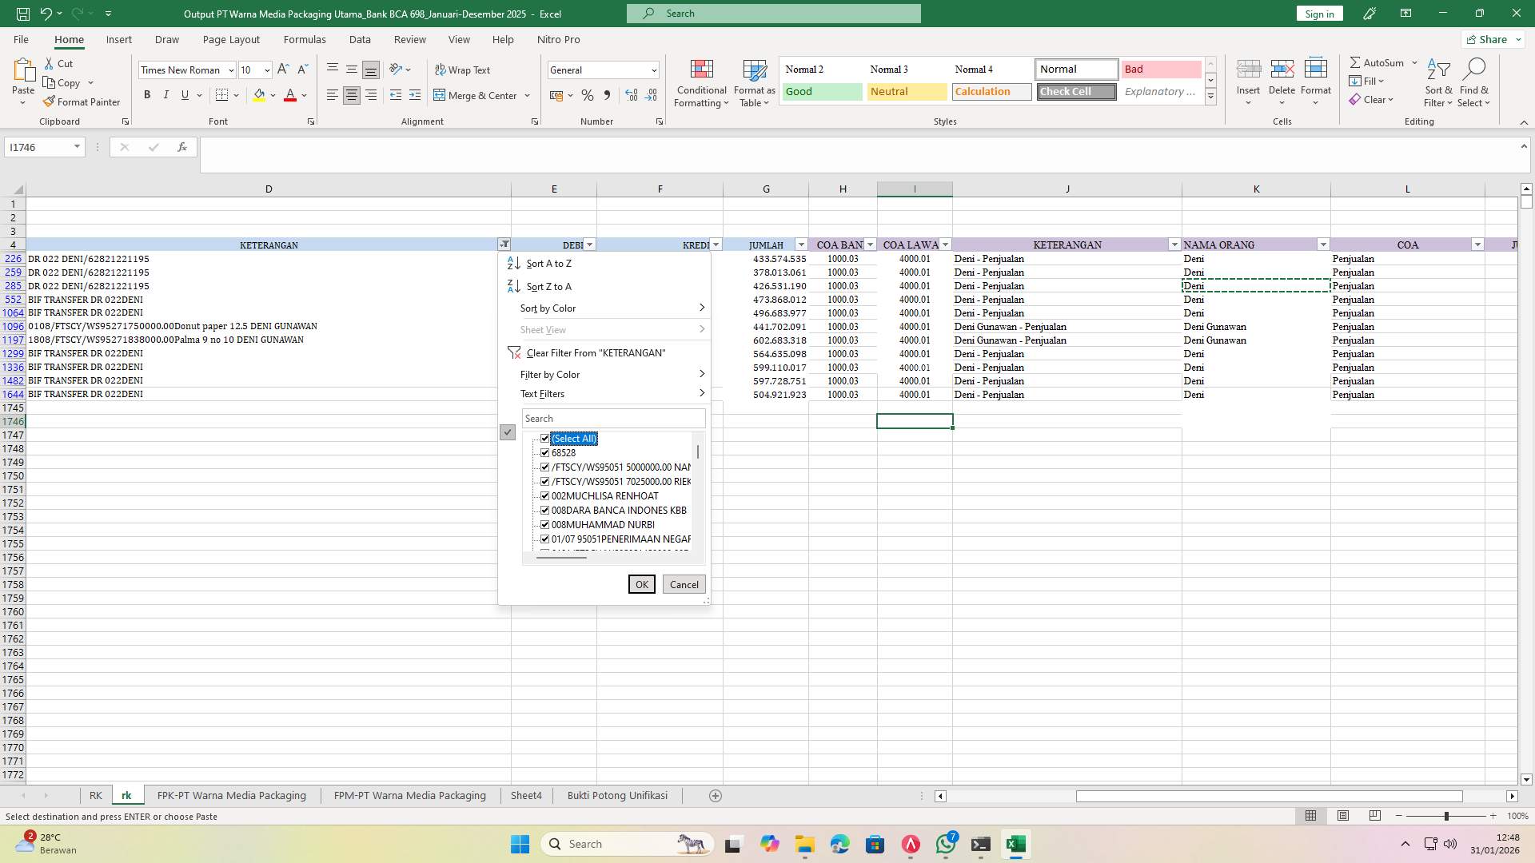Apply Percent Style number format
The image size is (1535, 863).
coord(588,95)
